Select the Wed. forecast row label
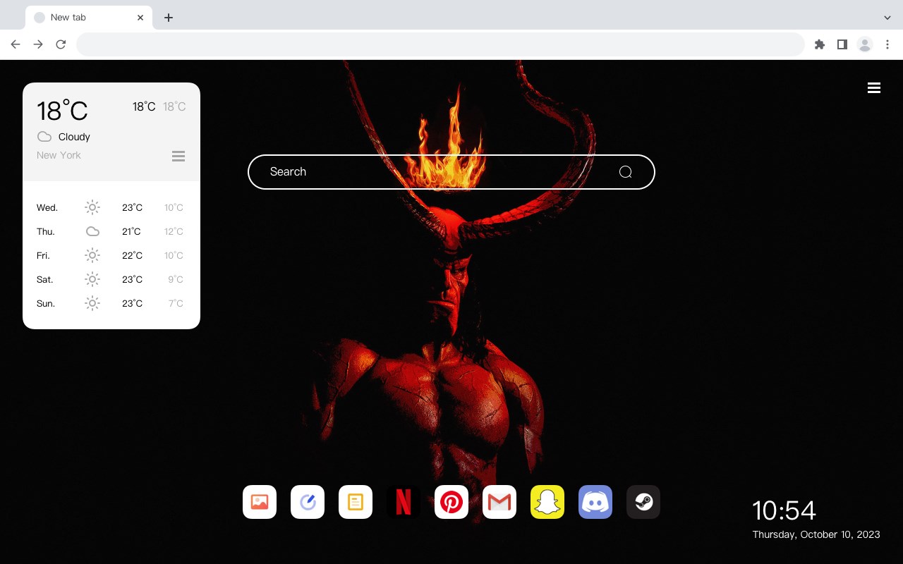 pyautogui.click(x=47, y=208)
